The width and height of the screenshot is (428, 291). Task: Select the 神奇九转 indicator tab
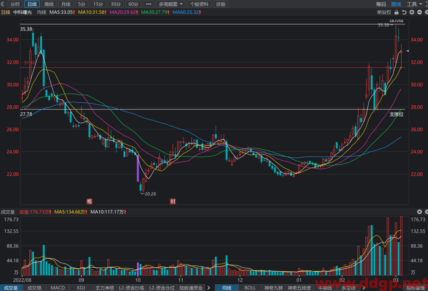(273, 288)
